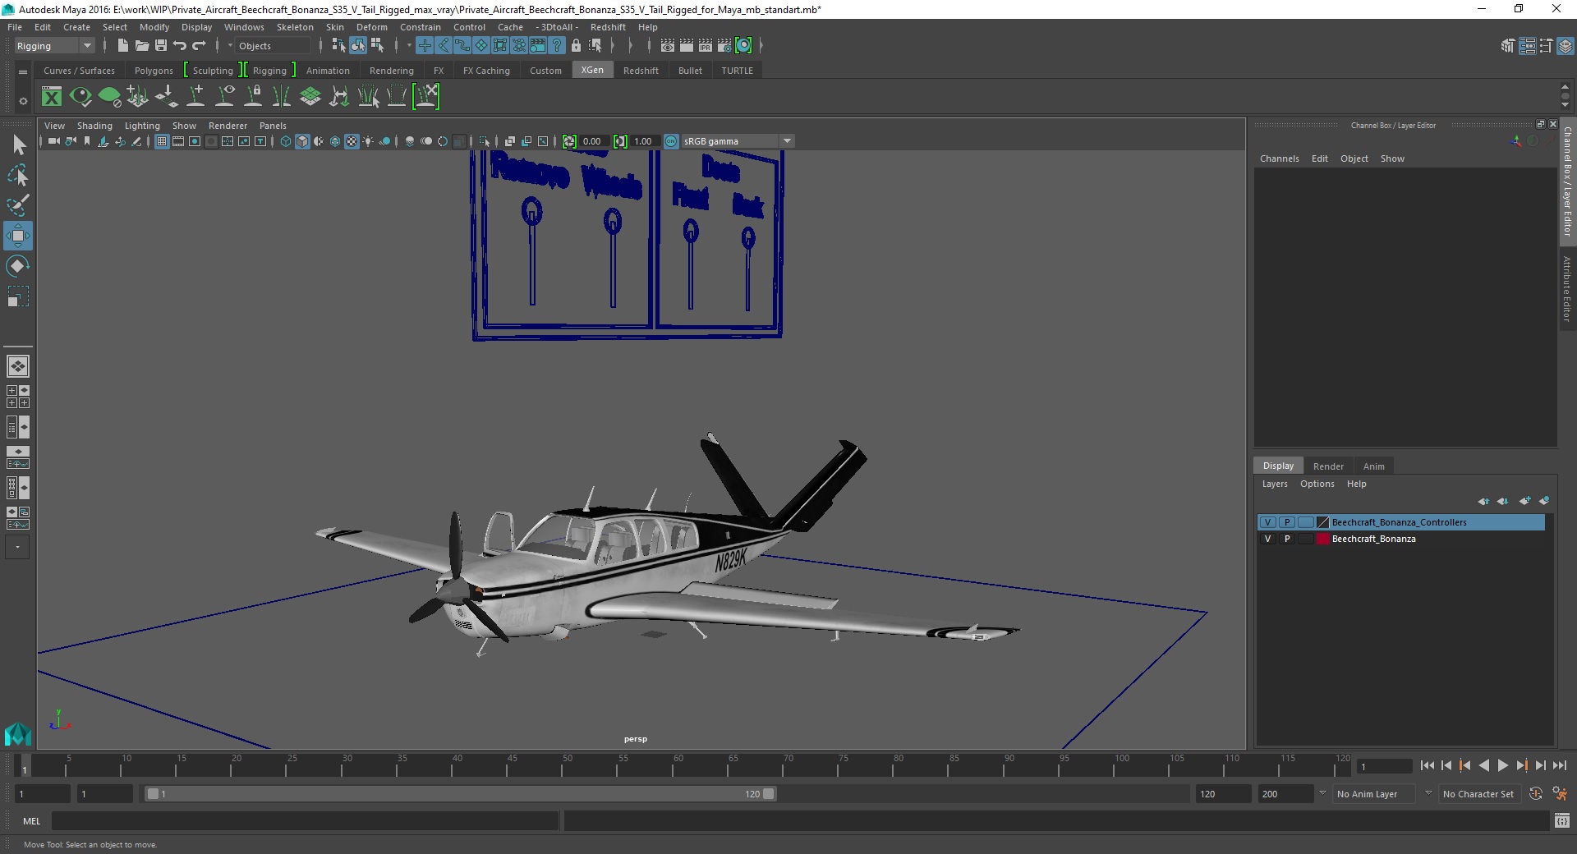Open the Script Editor icon at bottom right
Image resolution: width=1577 pixels, height=854 pixels.
(1561, 820)
